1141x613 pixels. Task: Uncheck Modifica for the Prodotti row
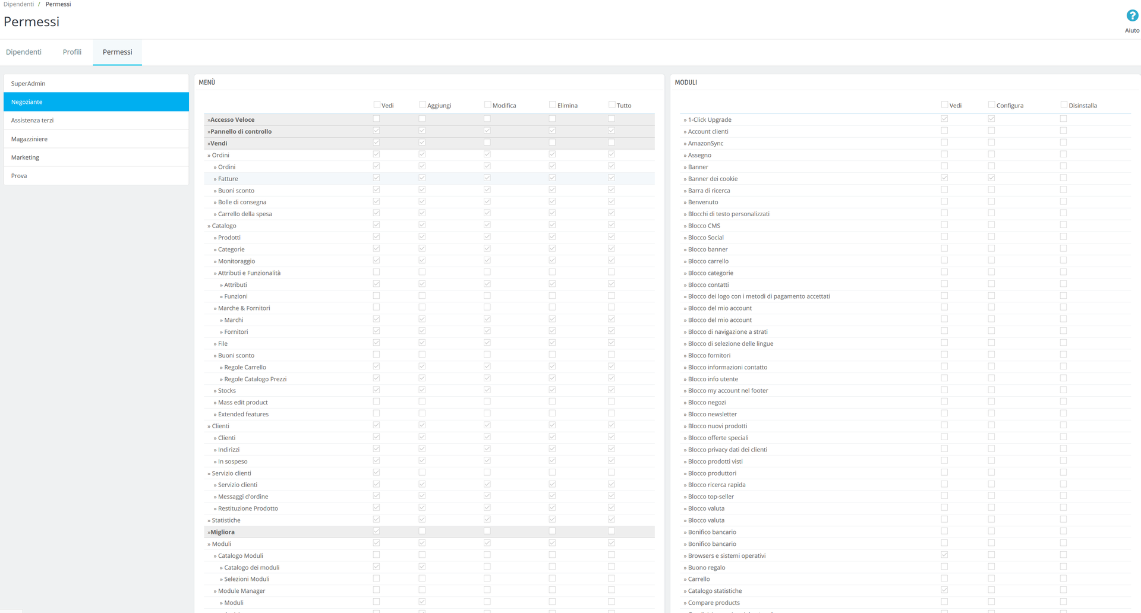(x=487, y=236)
